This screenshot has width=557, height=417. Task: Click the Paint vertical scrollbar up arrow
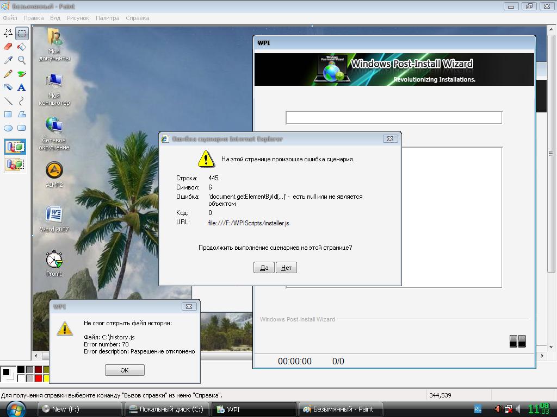click(x=551, y=29)
